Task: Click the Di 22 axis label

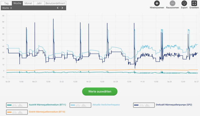Action: pyautogui.click(x=62, y=82)
